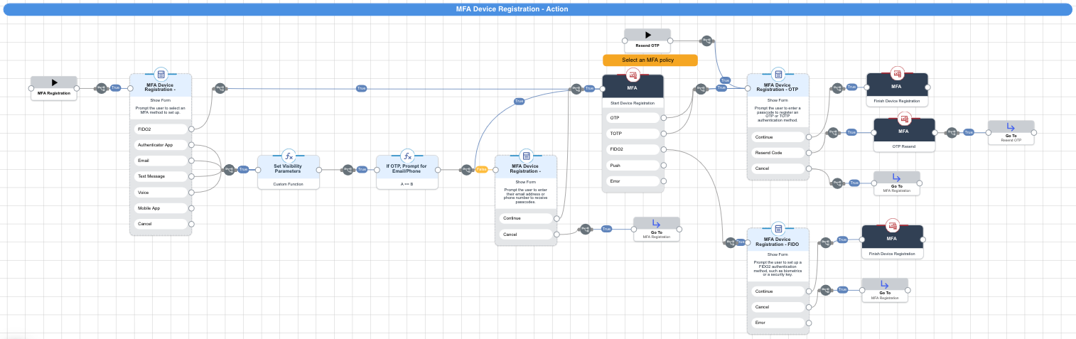Select the Mobile App option row
Screen dimensions: 1076x339
(x=161, y=208)
